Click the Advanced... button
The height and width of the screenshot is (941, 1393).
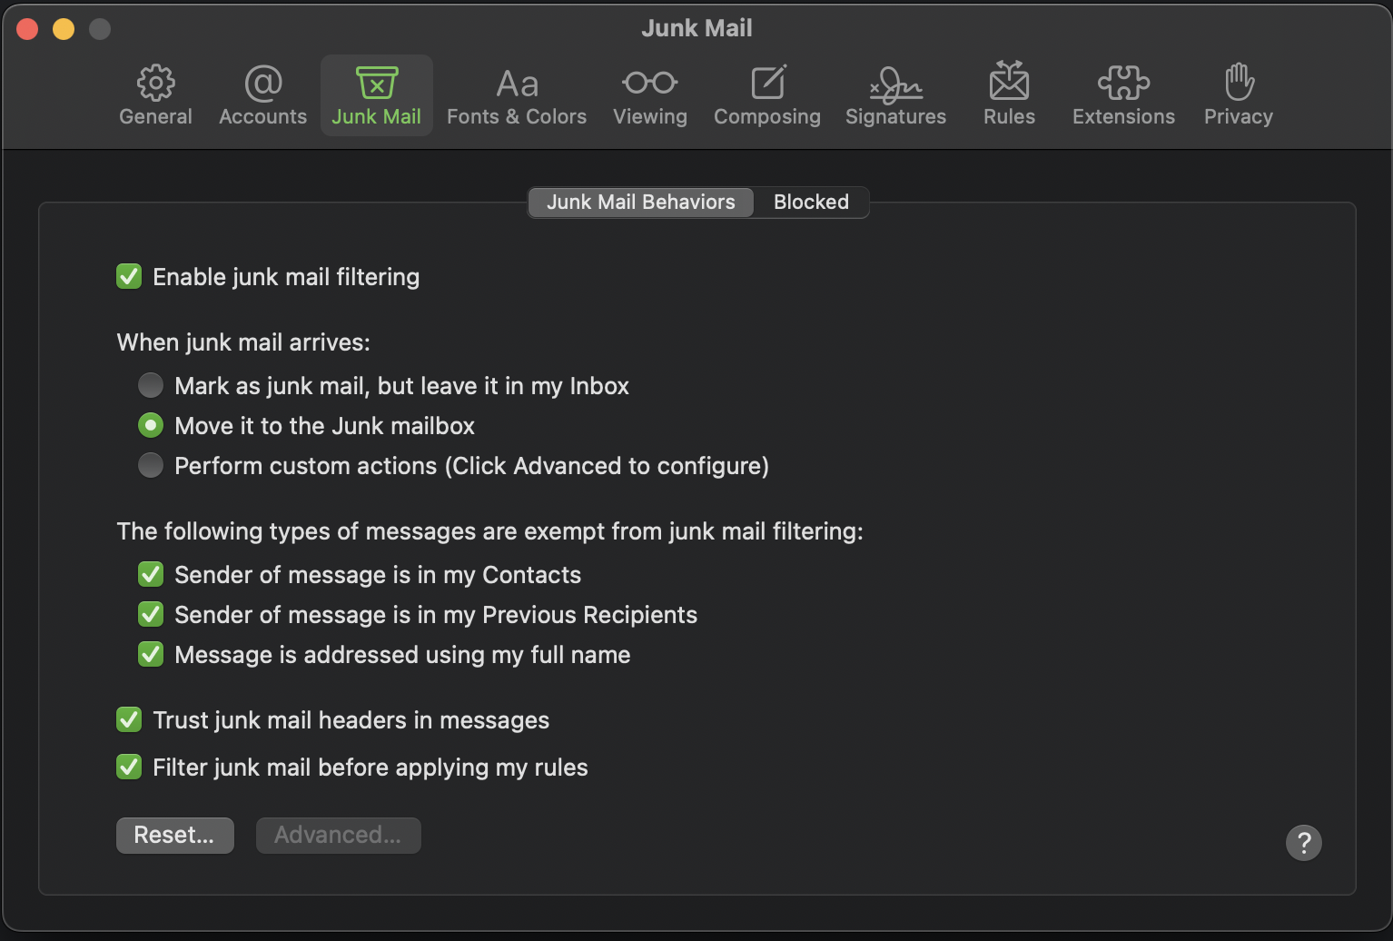[x=338, y=835]
